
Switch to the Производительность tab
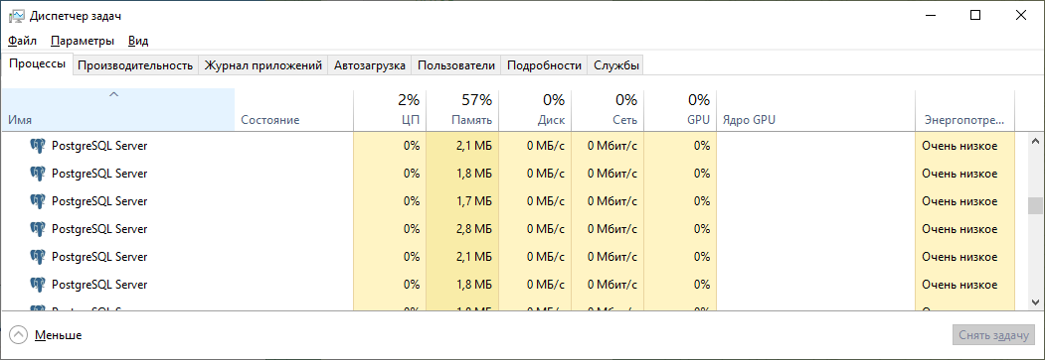coord(135,65)
